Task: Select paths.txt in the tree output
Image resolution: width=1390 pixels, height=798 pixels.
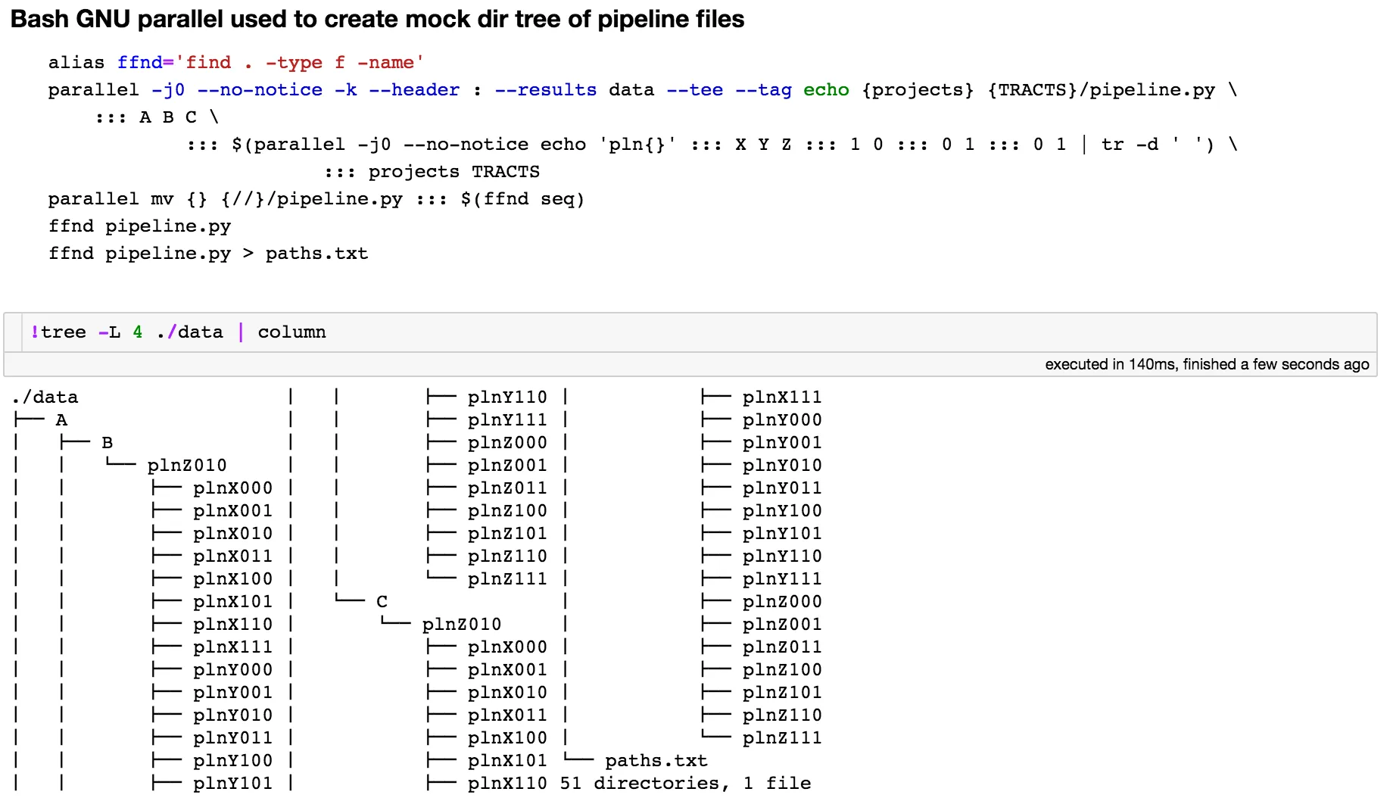Action: [656, 761]
